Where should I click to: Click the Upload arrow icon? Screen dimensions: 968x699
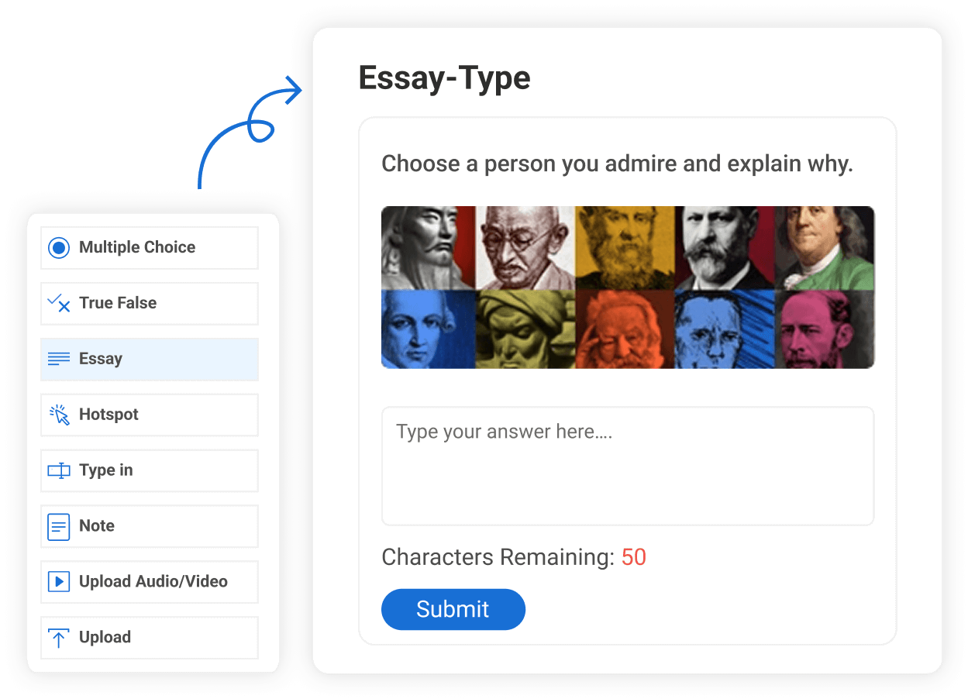click(x=59, y=638)
